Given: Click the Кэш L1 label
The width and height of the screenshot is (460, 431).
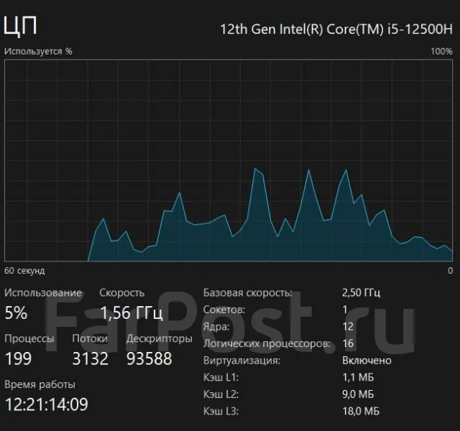Looking at the screenshot, I should tap(221, 377).
